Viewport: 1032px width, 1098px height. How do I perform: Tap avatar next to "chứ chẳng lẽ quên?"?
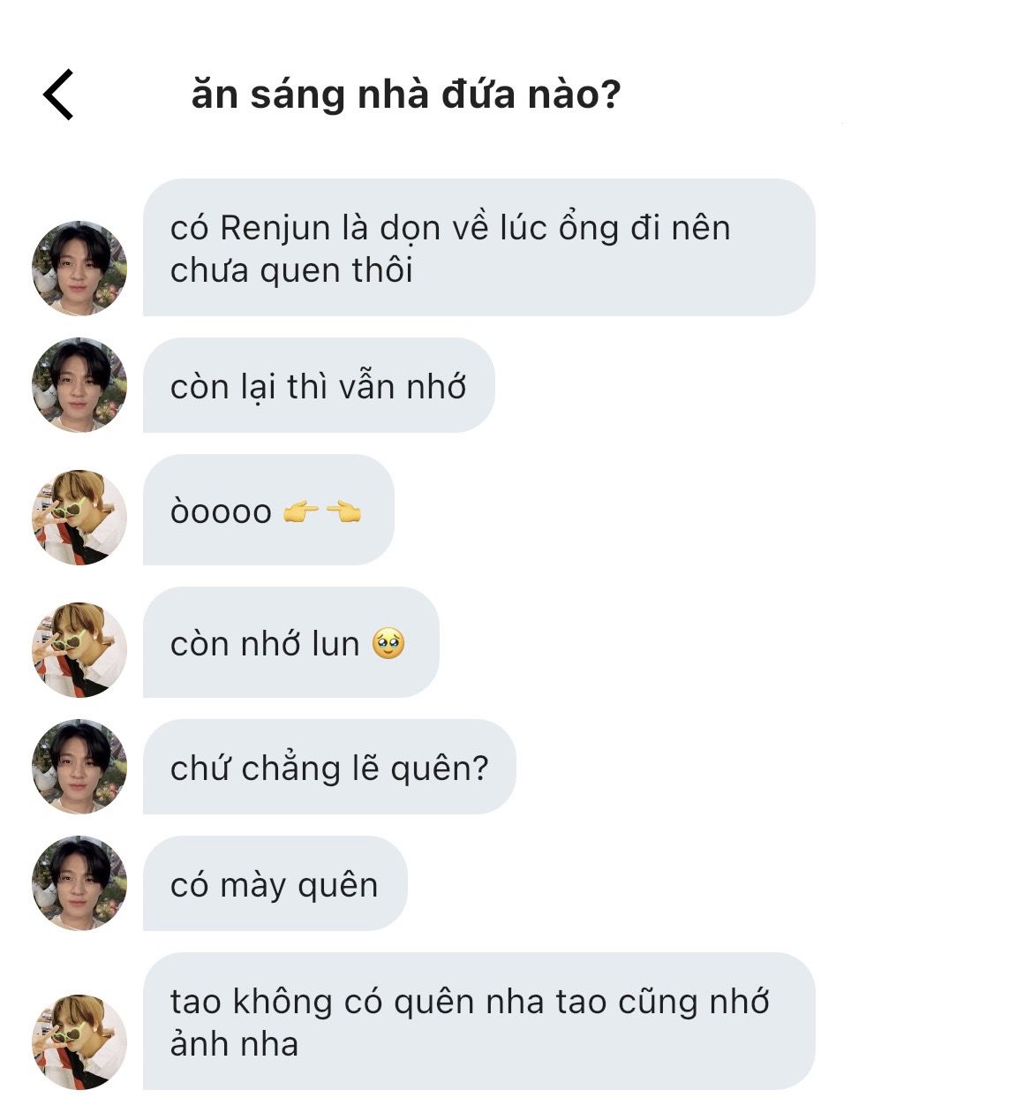[x=79, y=767]
